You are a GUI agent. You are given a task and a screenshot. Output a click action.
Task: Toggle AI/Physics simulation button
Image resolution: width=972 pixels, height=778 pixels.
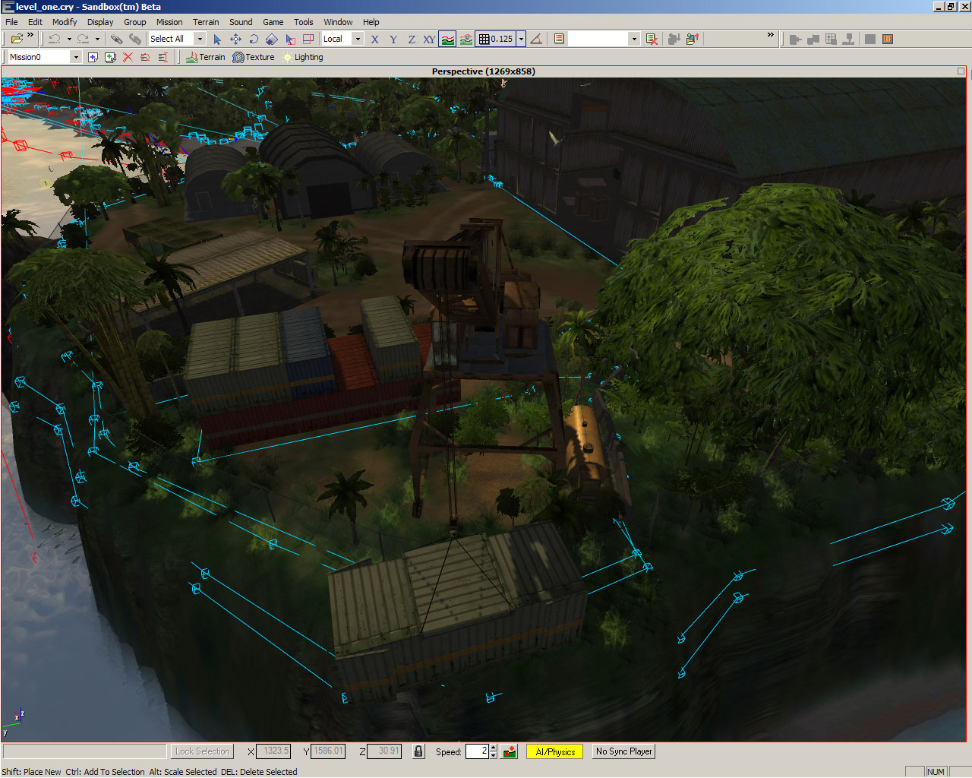[555, 751]
